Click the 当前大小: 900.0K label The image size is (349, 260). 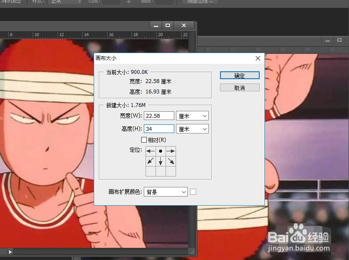[127, 72]
